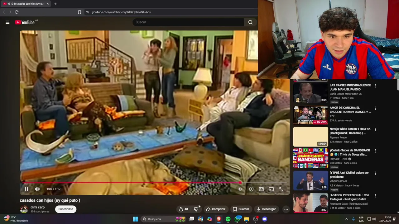This screenshot has width=399, height=224.
Task: Cast the video to another screen
Action: click(271, 189)
